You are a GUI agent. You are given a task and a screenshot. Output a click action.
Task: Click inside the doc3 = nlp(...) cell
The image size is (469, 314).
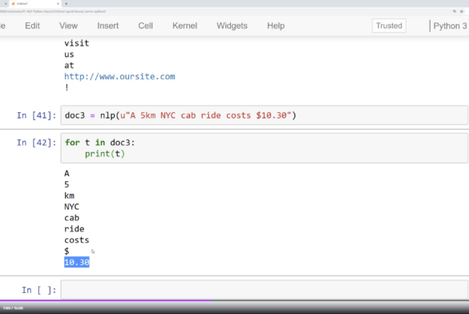pyautogui.click(x=264, y=115)
